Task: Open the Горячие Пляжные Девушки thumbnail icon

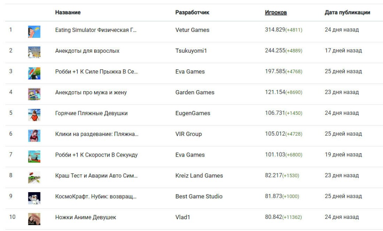Action: coord(34,115)
